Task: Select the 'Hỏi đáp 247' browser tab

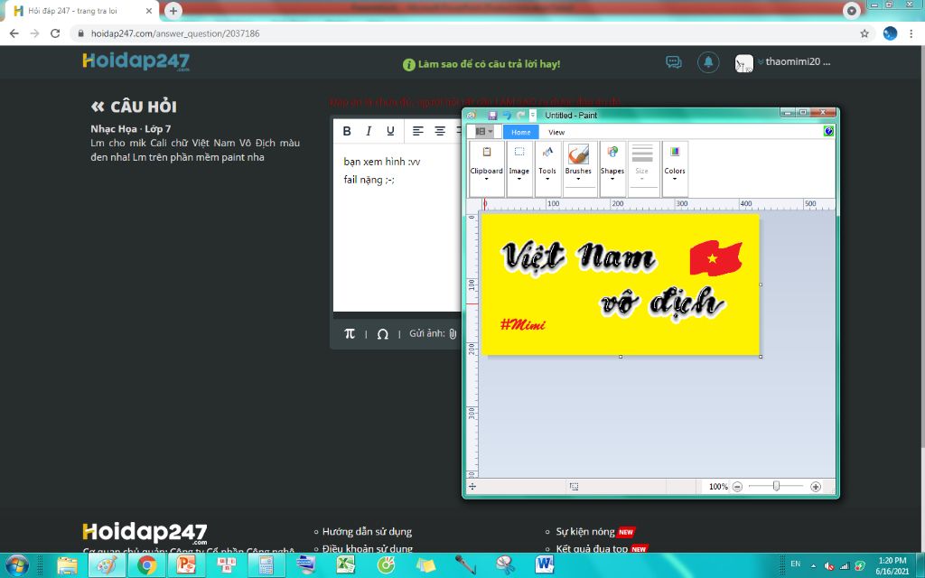Action: click(x=82, y=11)
